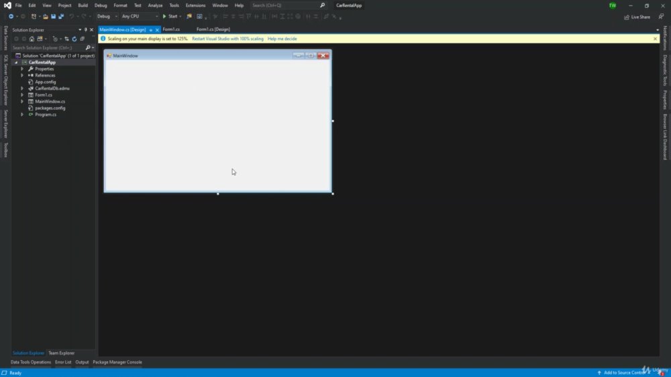The width and height of the screenshot is (671, 377).
Task: Switch to the Form1.cs tab
Action: [171, 30]
